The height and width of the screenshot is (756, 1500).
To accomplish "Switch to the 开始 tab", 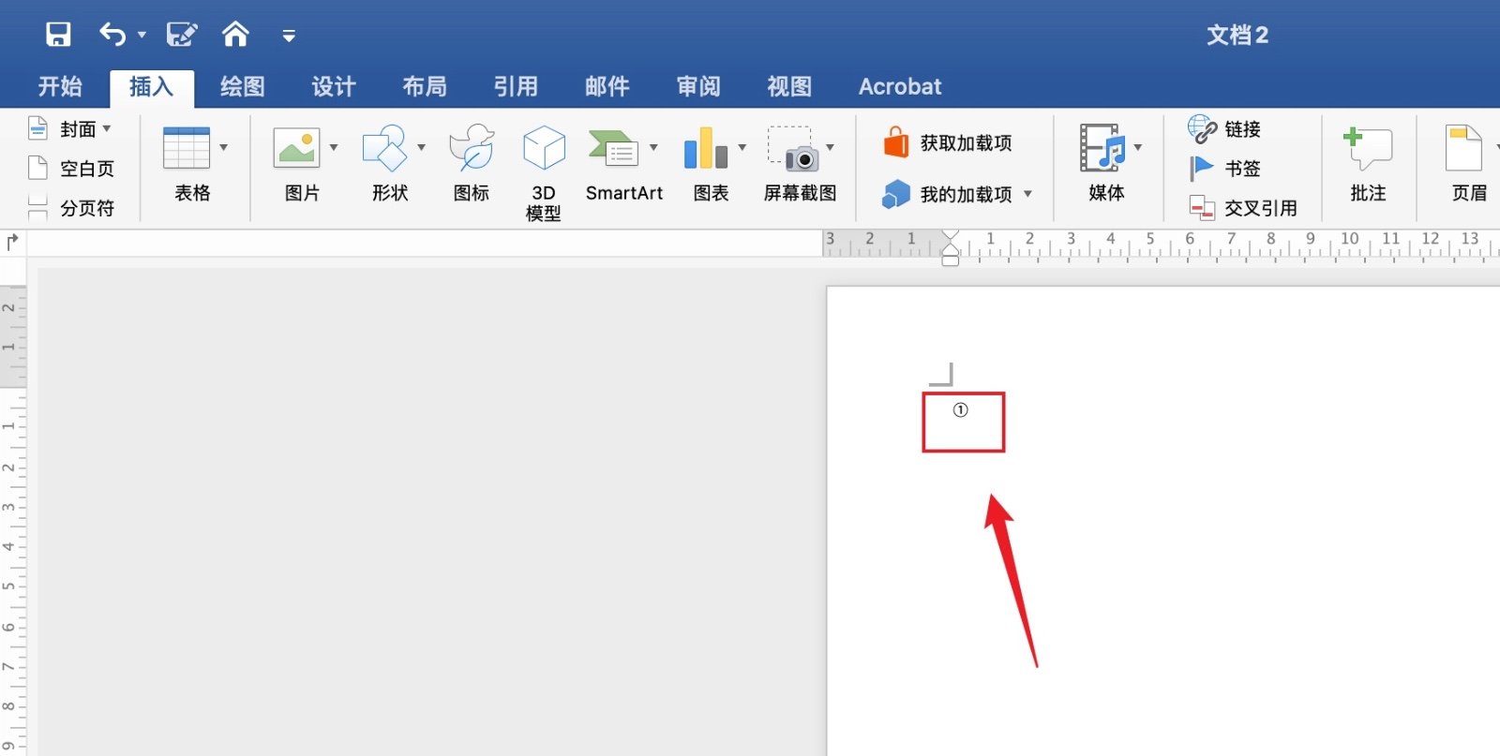I will point(60,87).
